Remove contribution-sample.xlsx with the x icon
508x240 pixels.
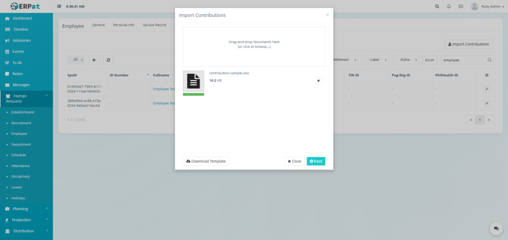(x=318, y=81)
